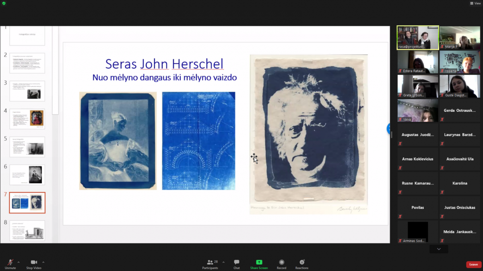The height and width of the screenshot is (271, 483).
Task: Click the cyanotype image of the seated woman
Action: tap(118, 141)
